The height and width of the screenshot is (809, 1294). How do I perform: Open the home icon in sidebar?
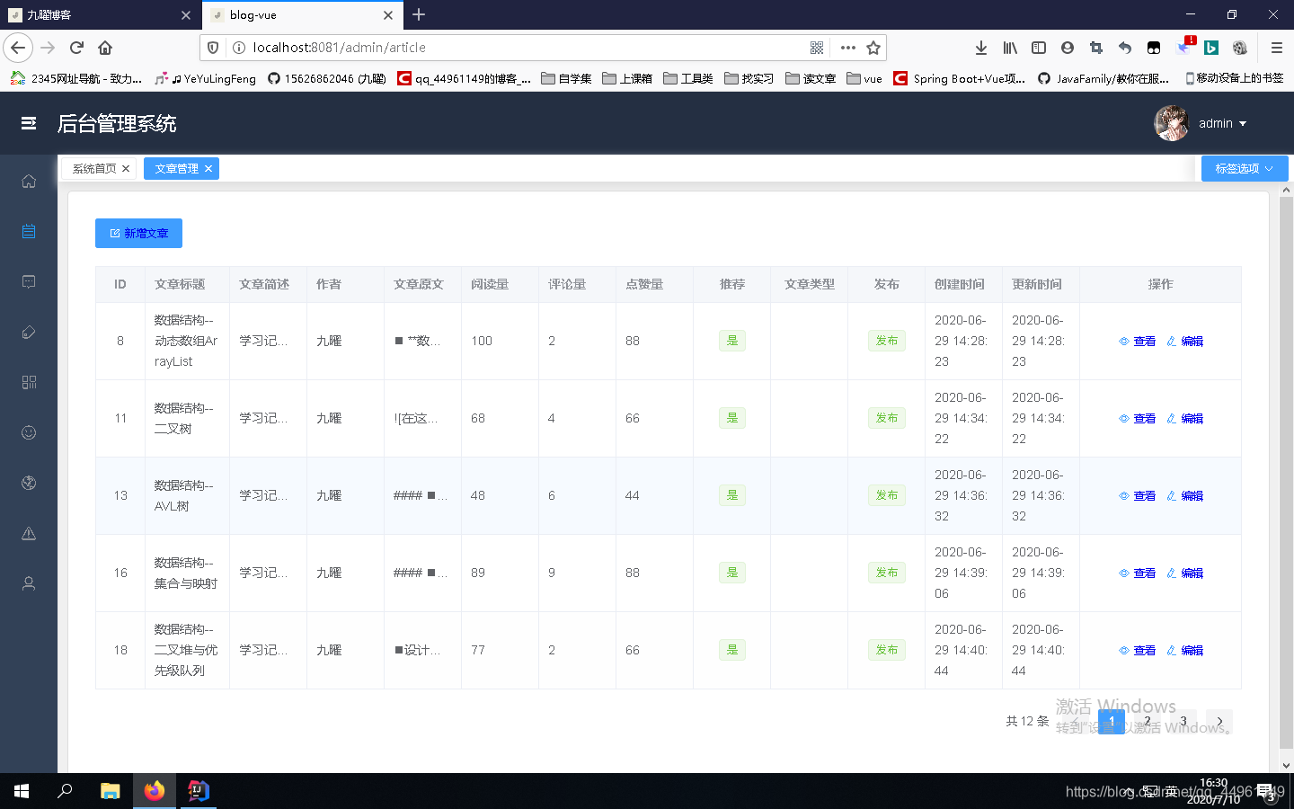pos(29,182)
